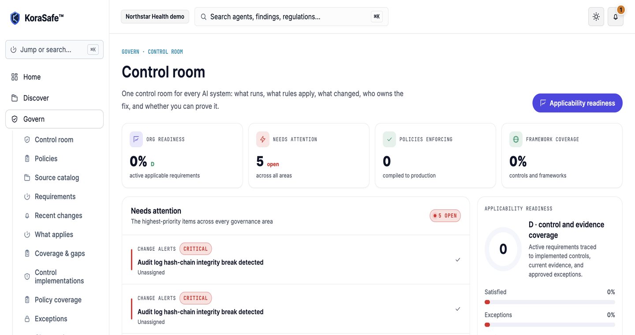Go to Source catalog
The width and height of the screenshot is (635, 335).
pyautogui.click(x=57, y=178)
